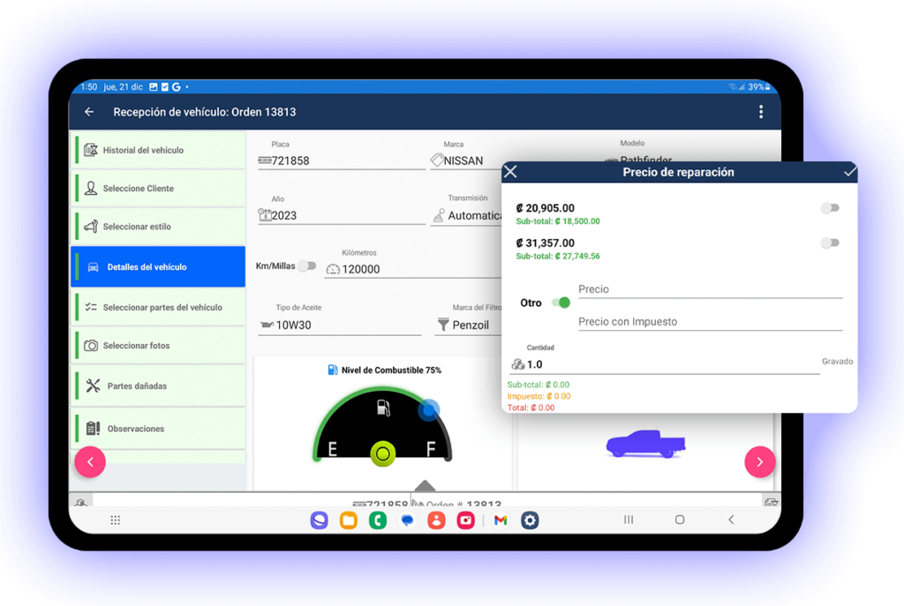Image resolution: width=904 pixels, height=606 pixels.
Task: Confirm Precio de reparación with the checkmark
Action: tap(848, 173)
